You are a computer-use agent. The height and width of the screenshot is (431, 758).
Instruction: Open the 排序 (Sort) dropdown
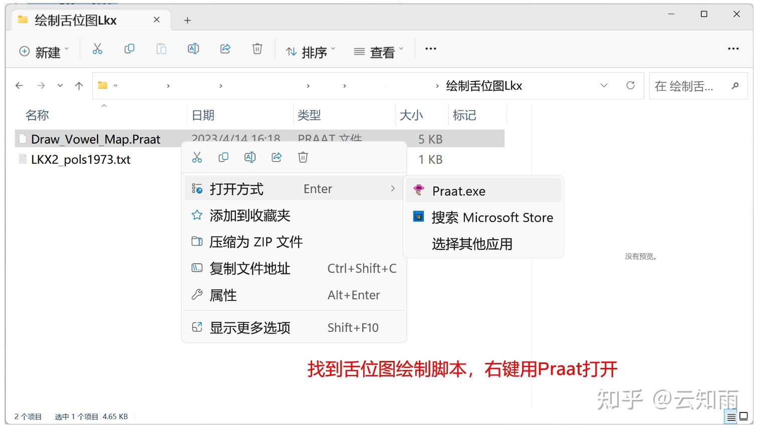pyautogui.click(x=311, y=52)
